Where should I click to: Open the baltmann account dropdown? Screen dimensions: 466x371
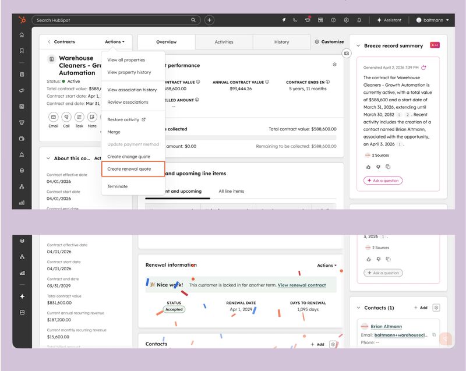tap(432, 20)
